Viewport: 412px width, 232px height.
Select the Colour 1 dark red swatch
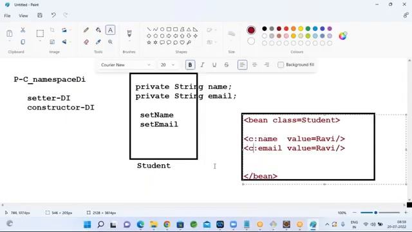(x=251, y=30)
